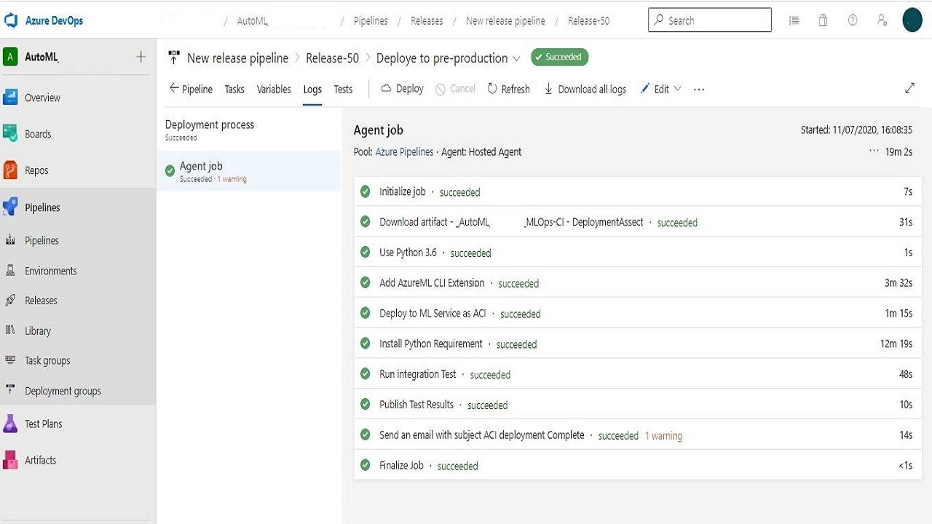Screen dimensions: 932x524
Task: Open the Boards section icon
Action: pyautogui.click(x=10, y=134)
